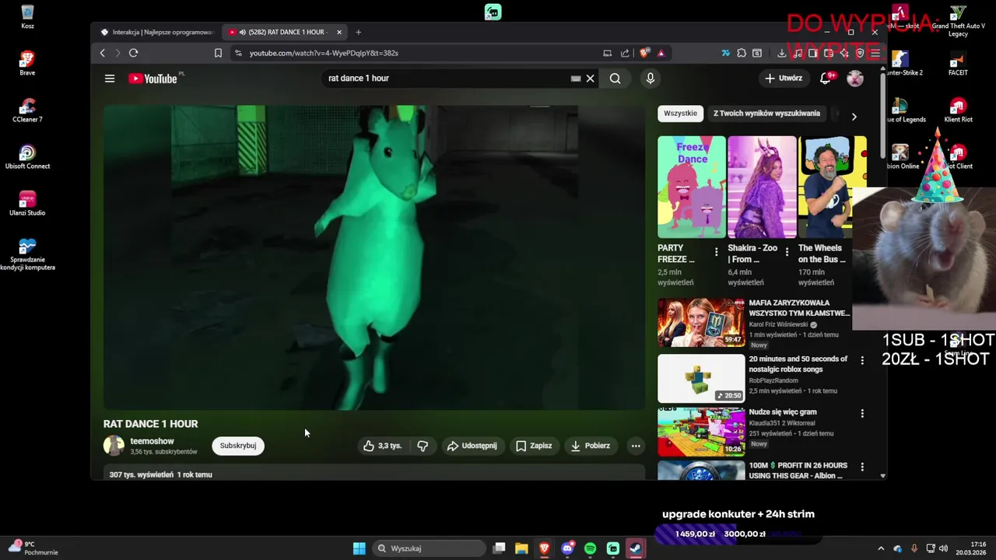The width and height of the screenshot is (996, 560).
Task: Click the browser address bar URL
Action: pyautogui.click(x=324, y=53)
